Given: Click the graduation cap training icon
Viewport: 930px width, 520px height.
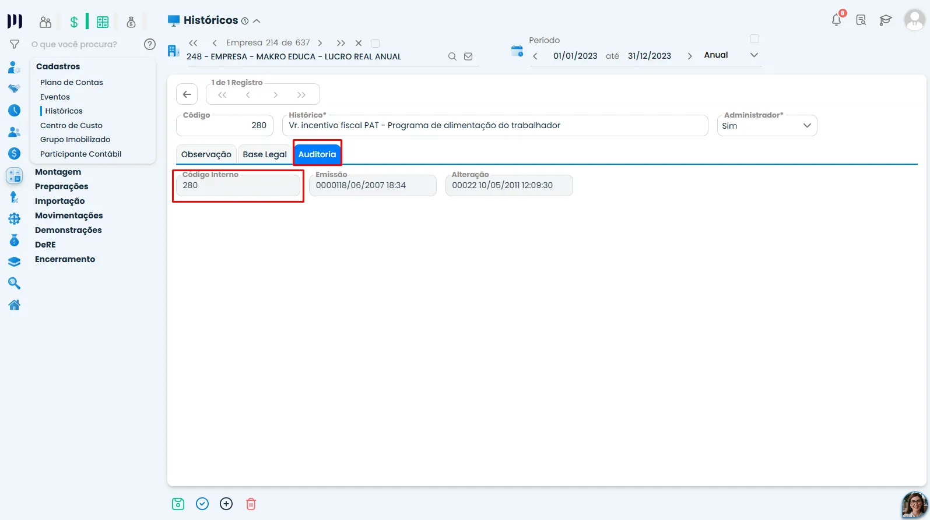Looking at the screenshot, I should pyautogui.click(x=886, y=20).
